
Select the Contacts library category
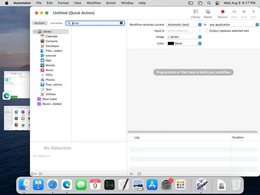coord(52,41)
